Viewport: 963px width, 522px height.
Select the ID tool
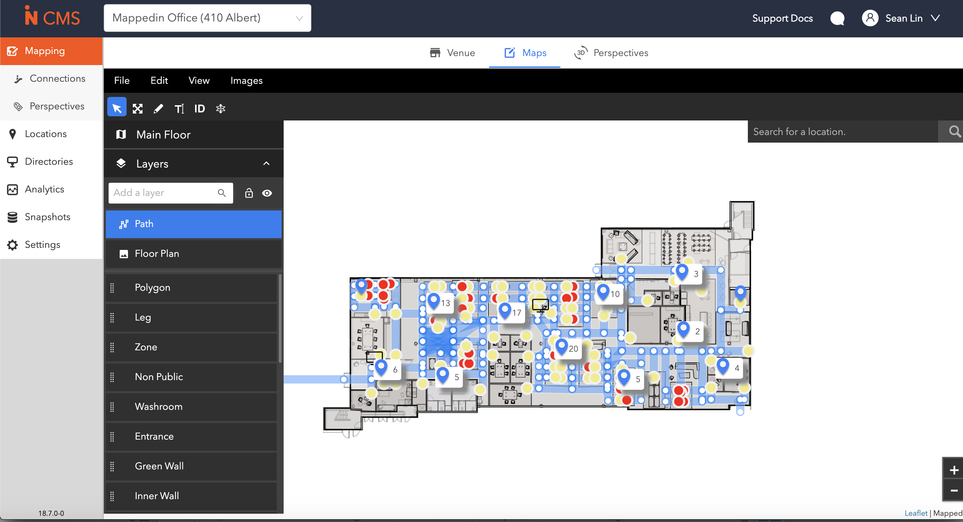[200, 108]
